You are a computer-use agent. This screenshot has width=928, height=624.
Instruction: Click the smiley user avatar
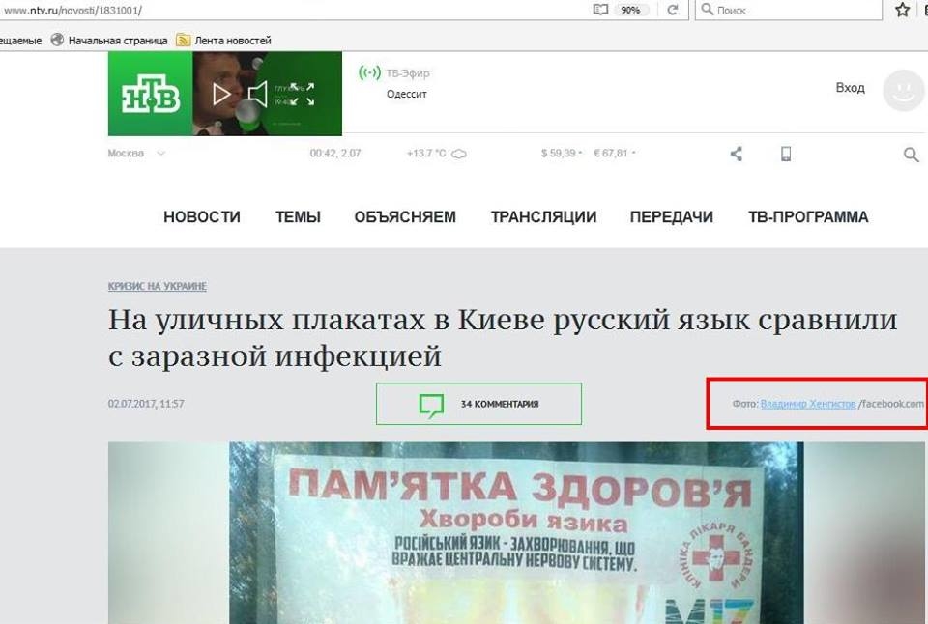pos(903,90)
